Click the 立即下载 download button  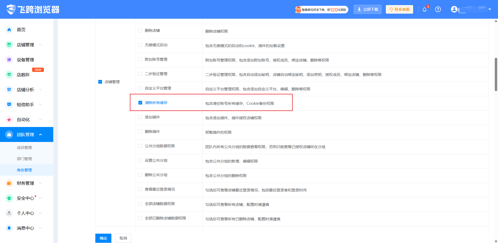[367, 9]
